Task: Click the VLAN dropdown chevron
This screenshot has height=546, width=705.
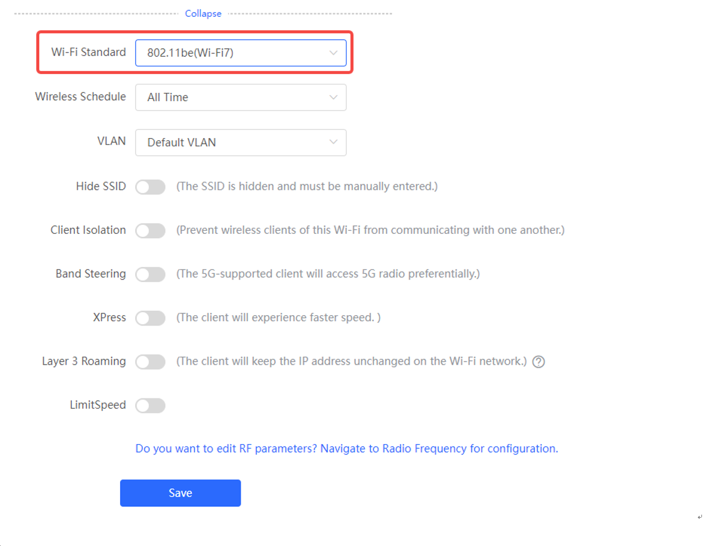Action: coord(333,142)
